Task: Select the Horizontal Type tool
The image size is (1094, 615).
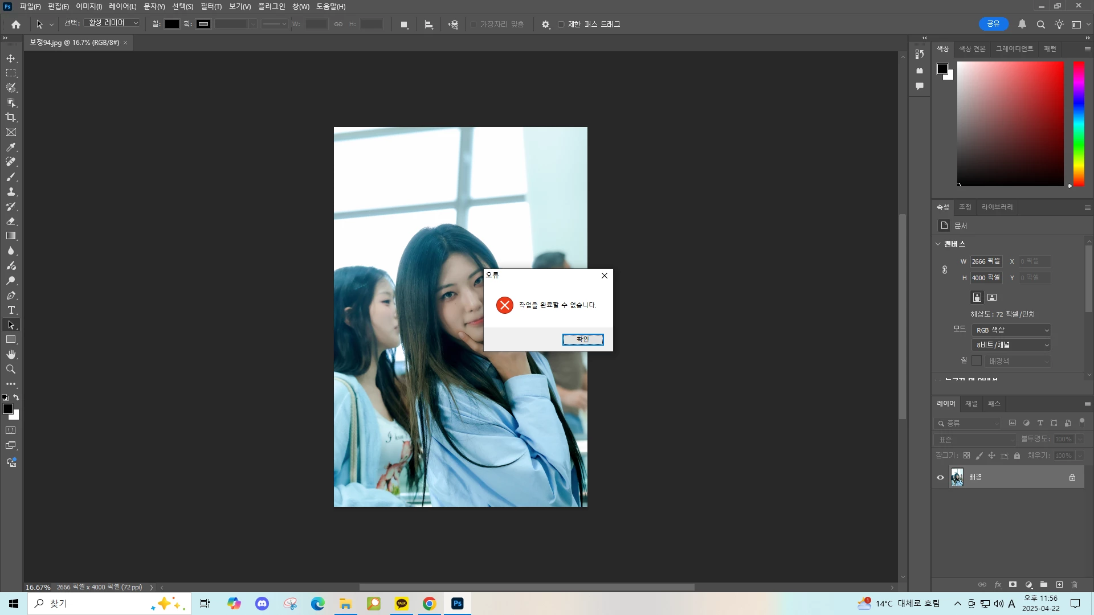Action: click(x=11, y=310)
